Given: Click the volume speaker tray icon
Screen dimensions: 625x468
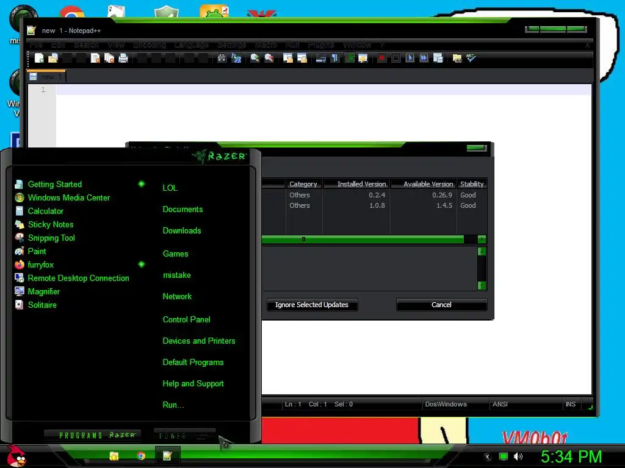Looking at the screenshot, I should coord(518,456).
